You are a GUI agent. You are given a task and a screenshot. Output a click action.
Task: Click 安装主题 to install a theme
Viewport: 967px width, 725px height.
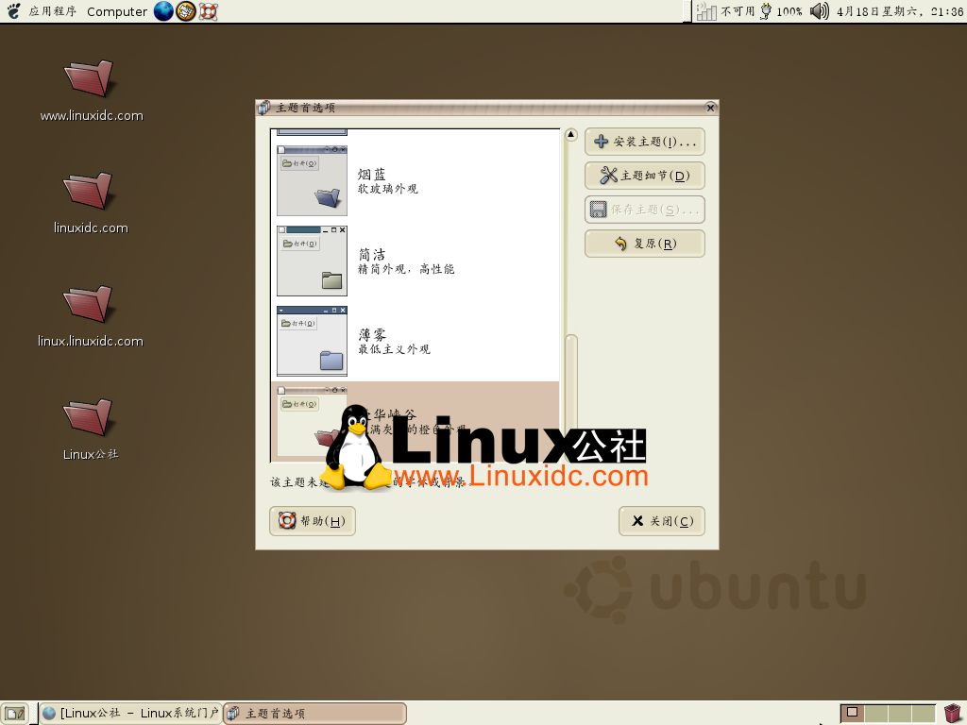[x=644, y=141]
